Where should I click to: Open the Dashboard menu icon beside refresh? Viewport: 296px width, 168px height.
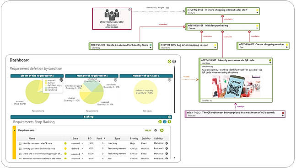point(174,61)
